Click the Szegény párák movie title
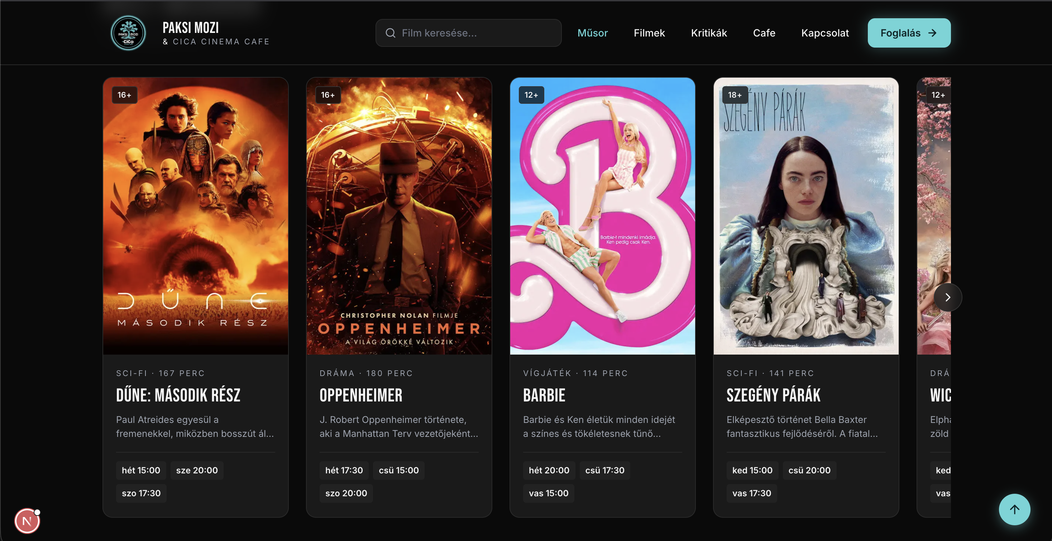This screenshot has width=1052, height=541. 774,395
